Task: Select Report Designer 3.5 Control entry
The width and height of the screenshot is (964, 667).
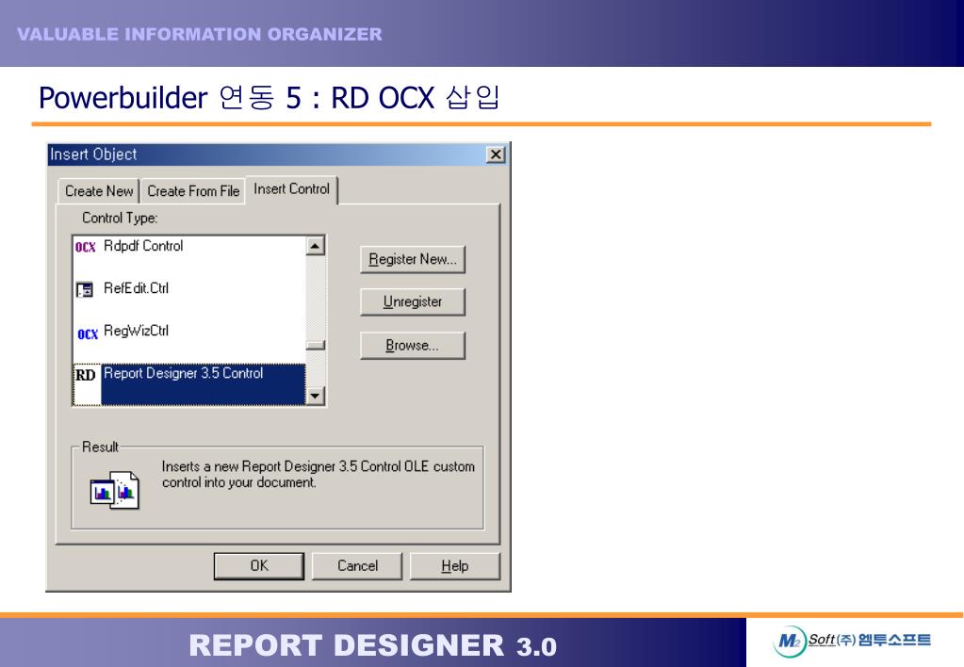Action: [189, 384]
